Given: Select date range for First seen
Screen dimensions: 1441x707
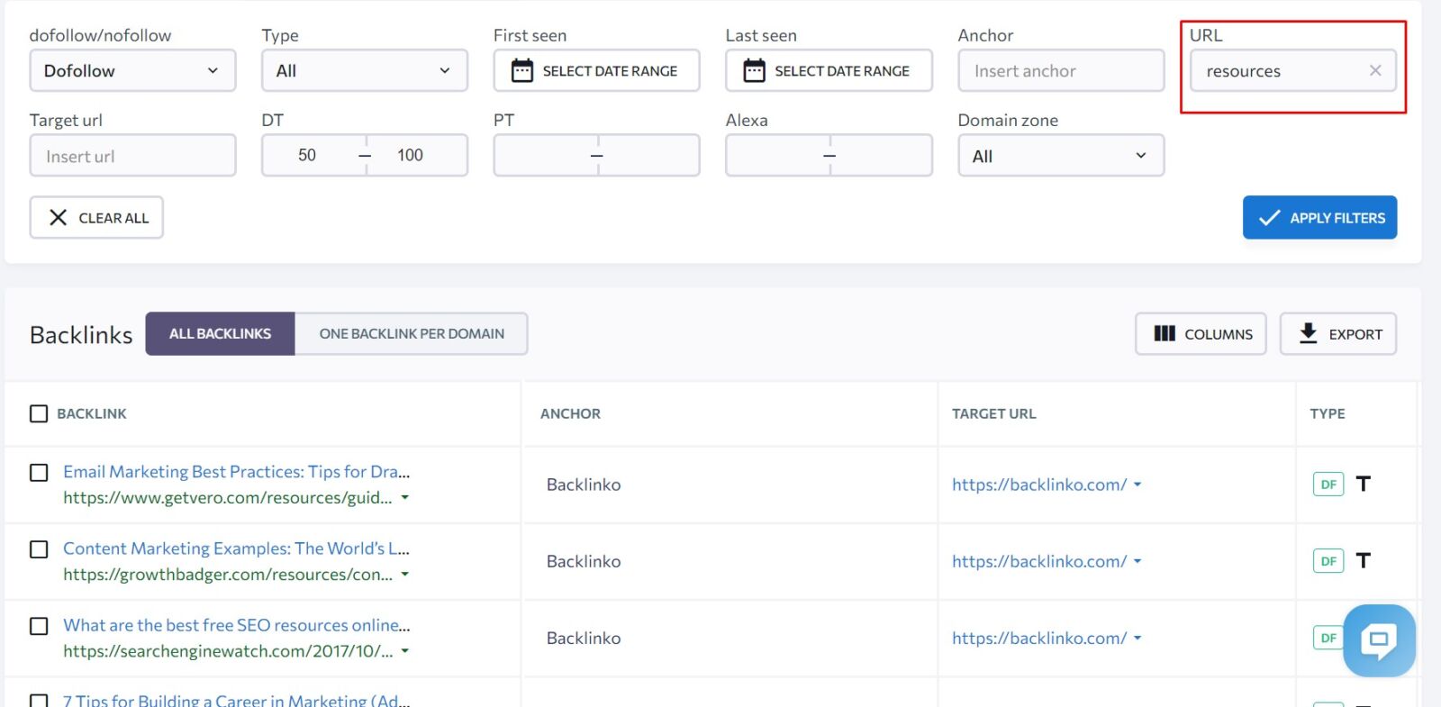Looking at the screenshot, I should tap(596, 70).
